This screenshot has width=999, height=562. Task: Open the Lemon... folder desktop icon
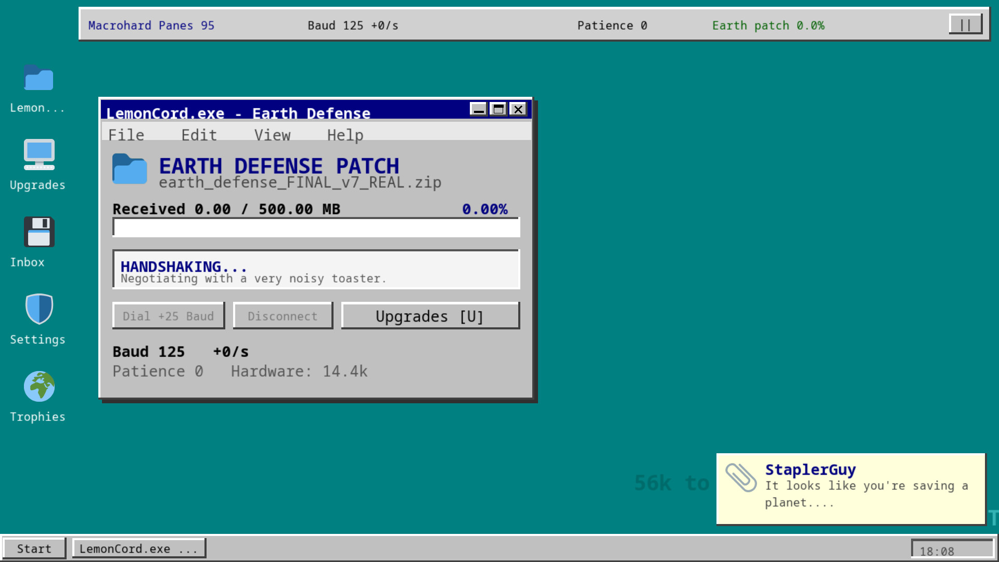tap(39, 78)
